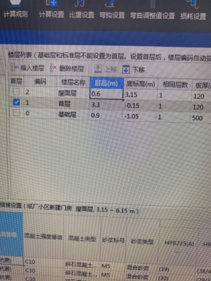Select the 层高(m) column header
Screen dimensions: 211x281
tap(106, 83)
